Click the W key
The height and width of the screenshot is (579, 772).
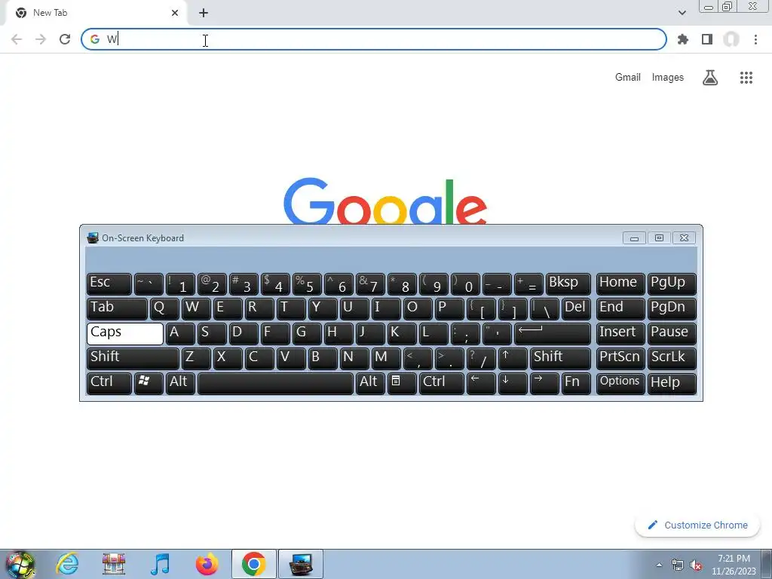coord(197,308)
